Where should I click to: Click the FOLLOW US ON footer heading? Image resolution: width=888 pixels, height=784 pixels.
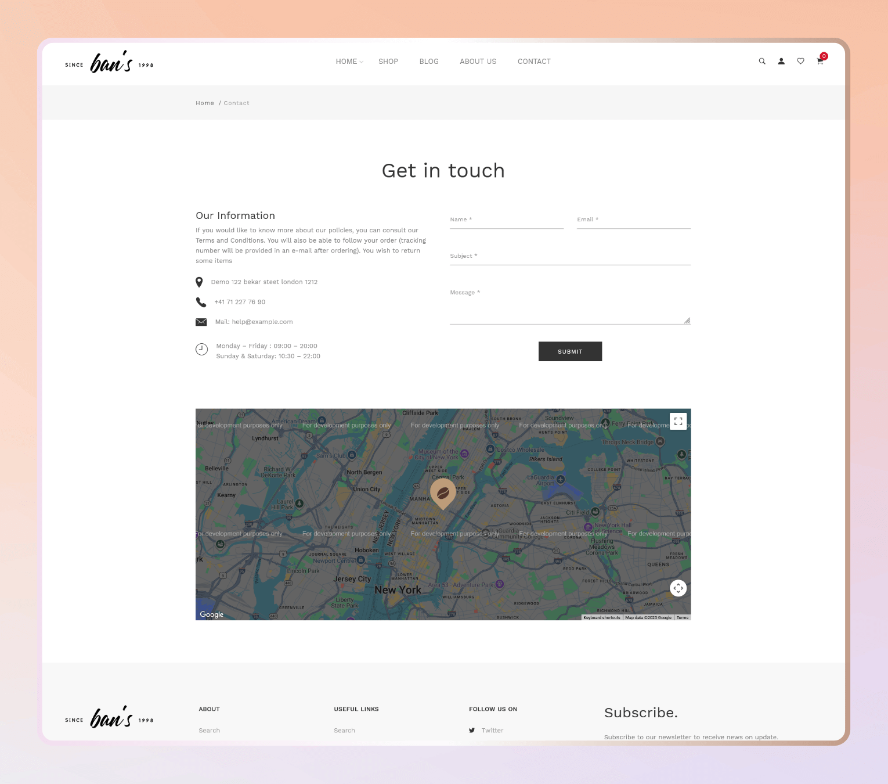(493, 709)
